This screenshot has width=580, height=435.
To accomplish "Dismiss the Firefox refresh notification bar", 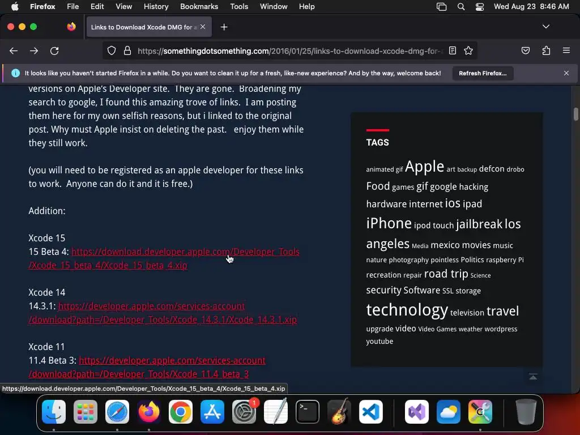I will pos(566,73).
